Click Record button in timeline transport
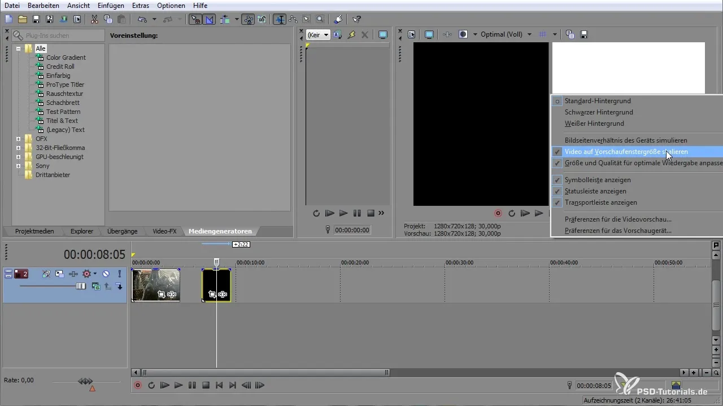 138,386
